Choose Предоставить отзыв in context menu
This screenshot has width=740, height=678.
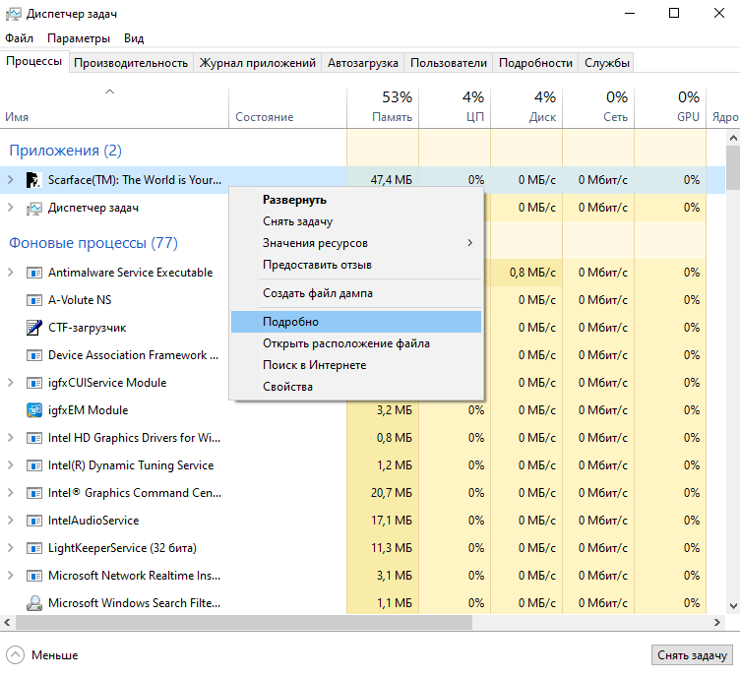point(356,265)
